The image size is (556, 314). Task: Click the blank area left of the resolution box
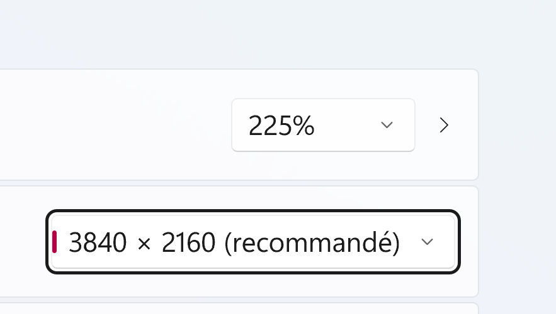(22, 242)
